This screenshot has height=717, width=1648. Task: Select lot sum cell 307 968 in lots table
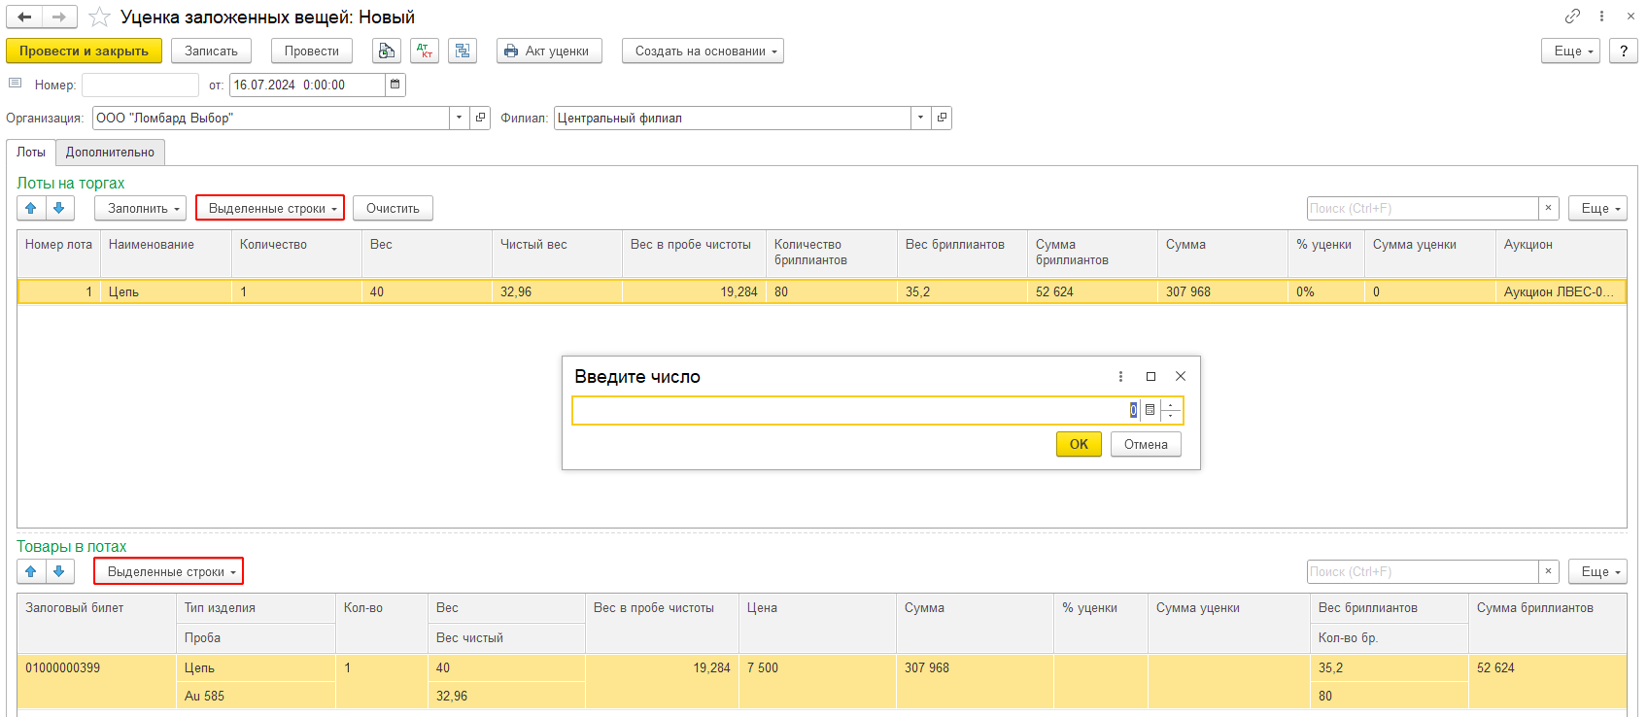tap(1222, 291)
